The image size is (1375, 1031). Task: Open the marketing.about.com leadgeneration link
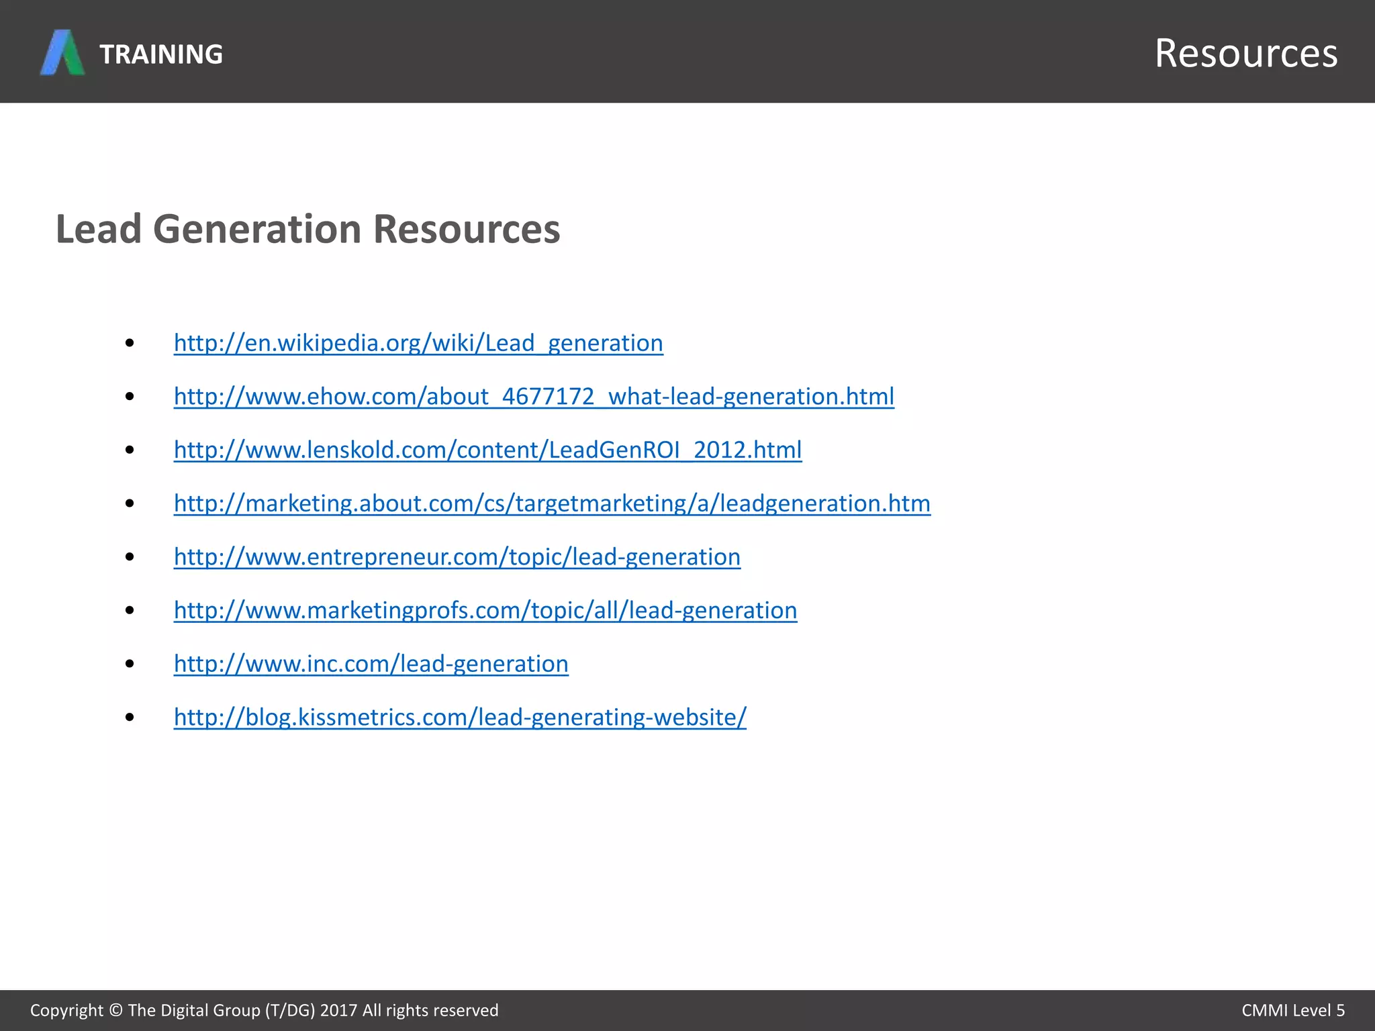tap(551, 503)
